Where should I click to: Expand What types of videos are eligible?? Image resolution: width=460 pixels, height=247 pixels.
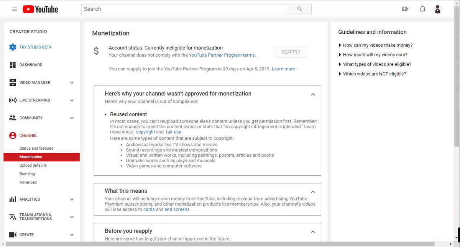(x=375, y=64)
